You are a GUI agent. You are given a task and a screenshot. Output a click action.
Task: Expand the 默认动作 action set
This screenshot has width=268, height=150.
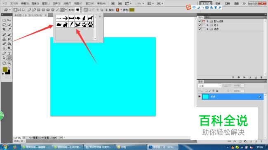(x=207, y=21)
